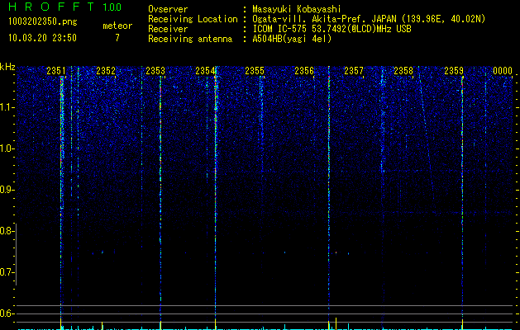
Task: Click the 0.9 kHz axis label
Action: point(7,190)
